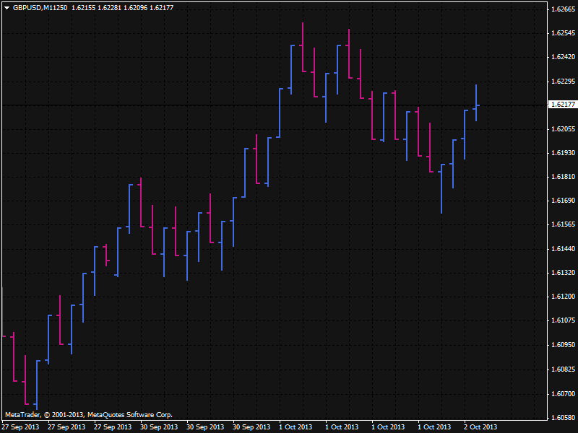Viewport: 578px width, 433px height.
Task: Click the tallest magenta bar at chart peak
Action: pos(303,51)
